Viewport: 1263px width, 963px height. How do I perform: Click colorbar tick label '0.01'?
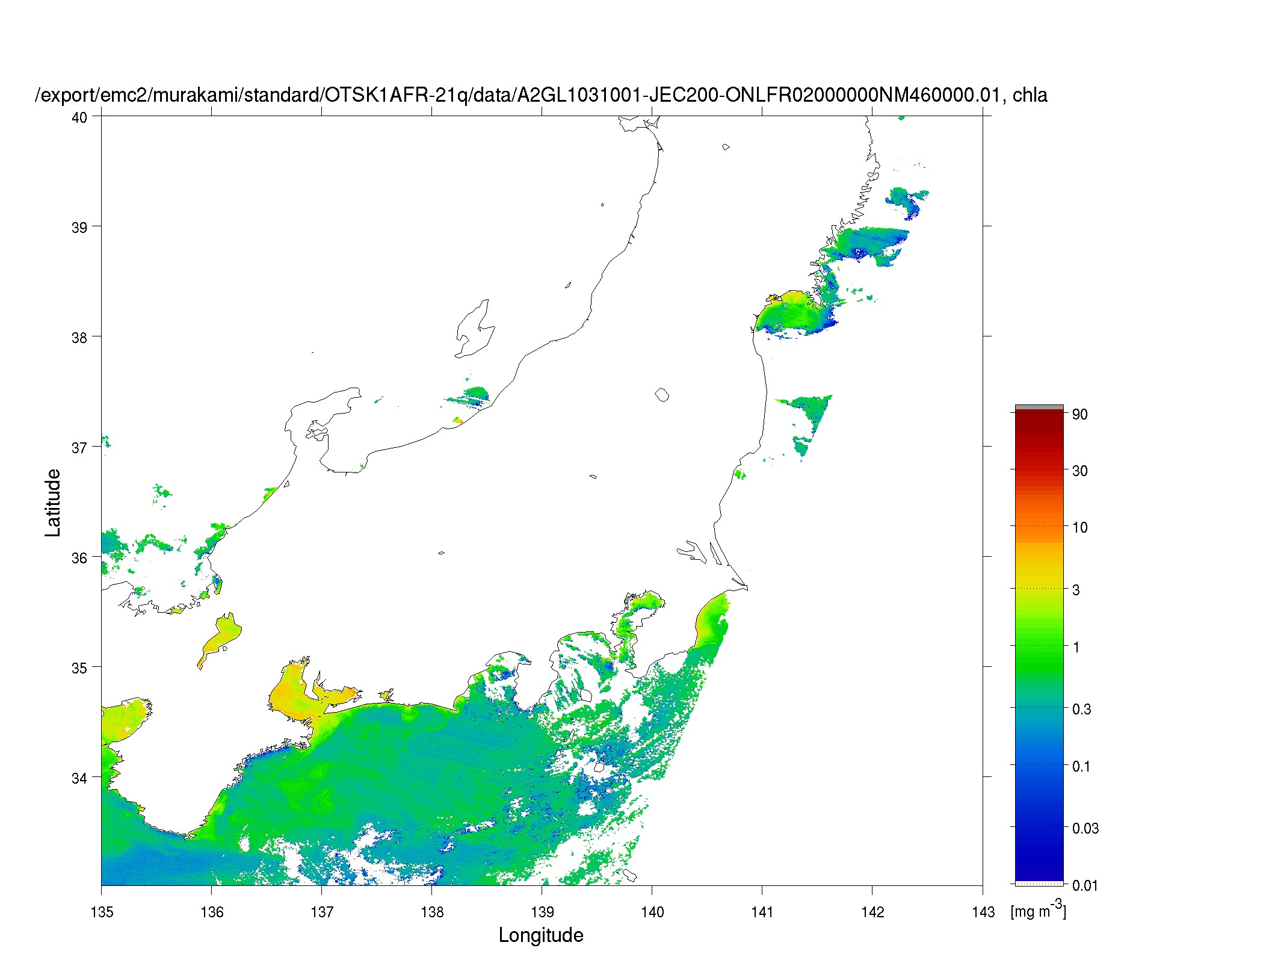click(1085, 885)
